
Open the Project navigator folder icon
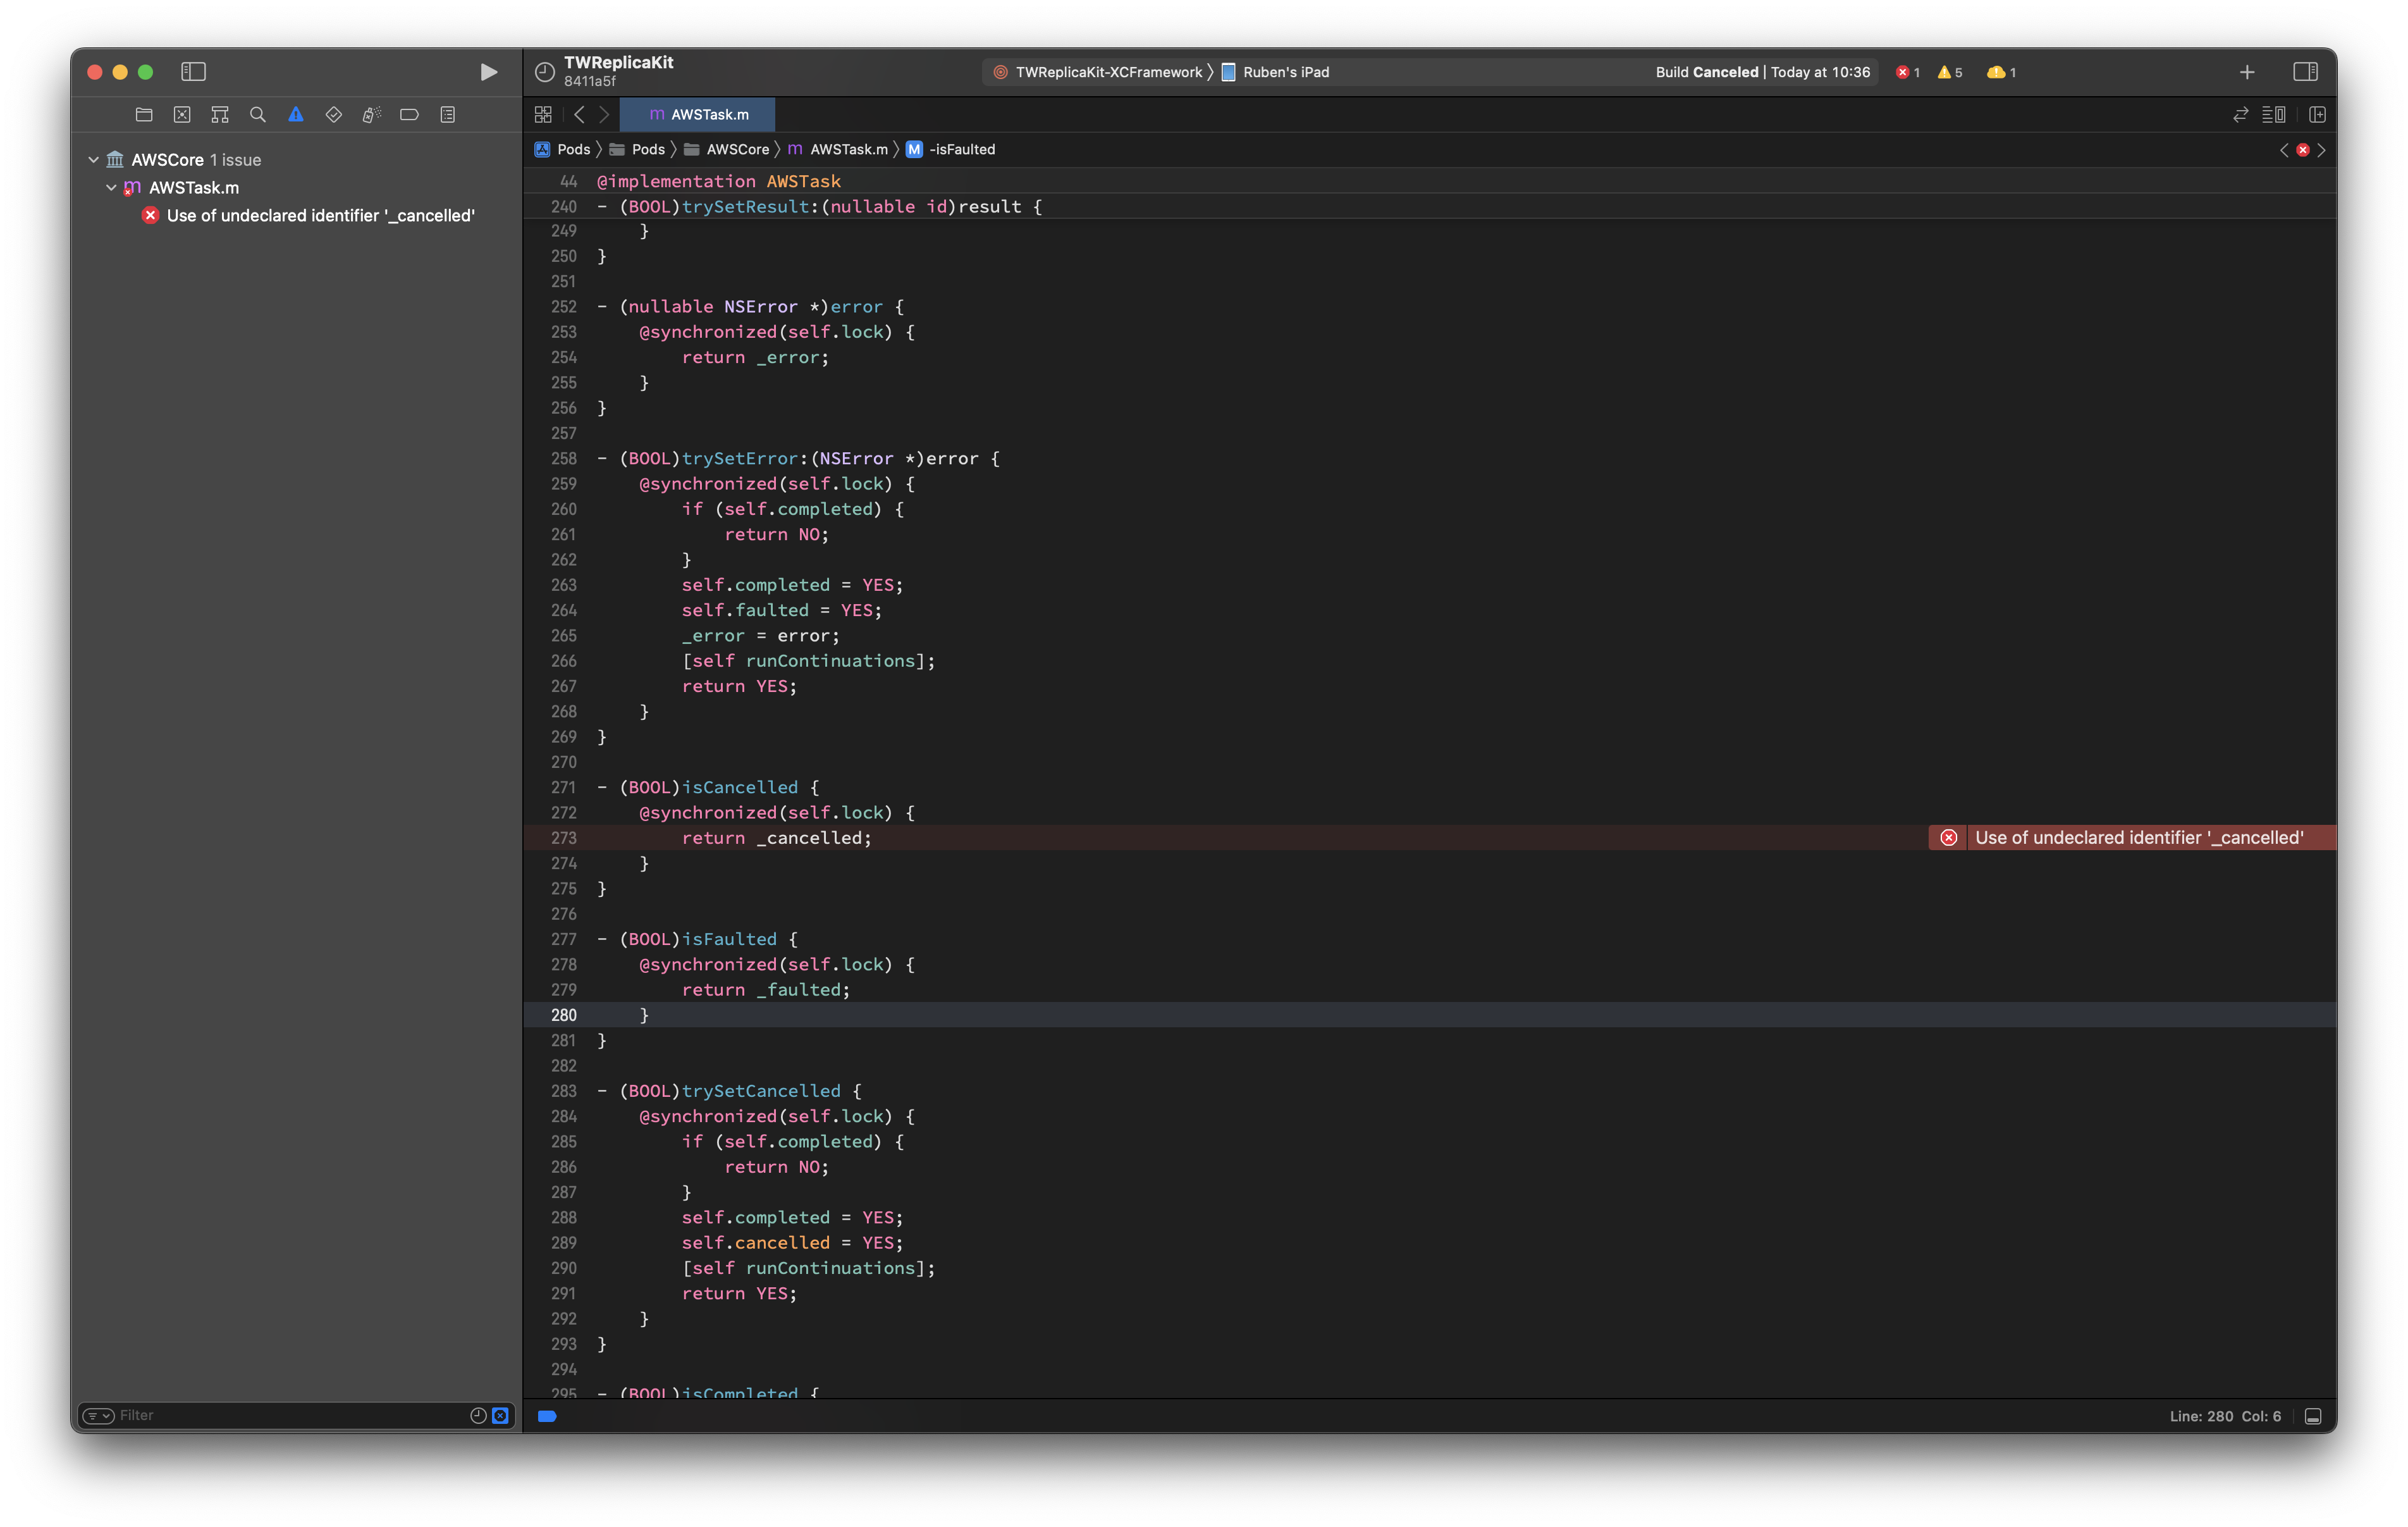coord(144,115)
